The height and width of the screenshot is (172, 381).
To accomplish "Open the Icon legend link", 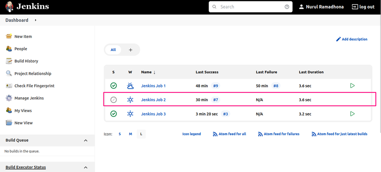I will pos(191,134).
